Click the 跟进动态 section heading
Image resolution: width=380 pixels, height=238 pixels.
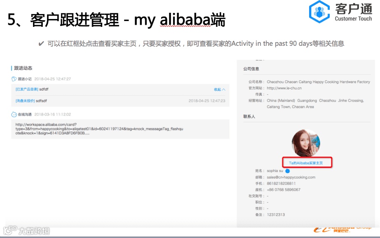coord(23,68)
